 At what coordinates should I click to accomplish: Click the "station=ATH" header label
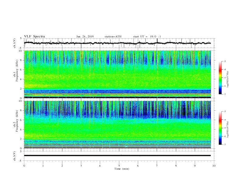click(113, 36)
